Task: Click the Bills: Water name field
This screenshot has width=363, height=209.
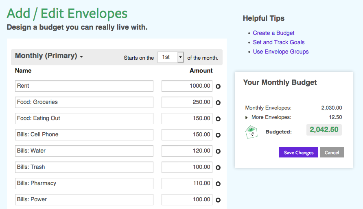Action: (84, 151)
